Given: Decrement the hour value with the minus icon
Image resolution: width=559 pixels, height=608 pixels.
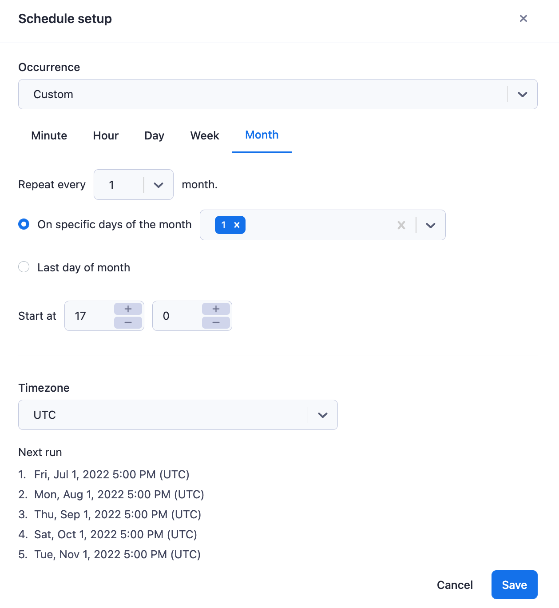Looking at the screenshot, I should (127, 323).
